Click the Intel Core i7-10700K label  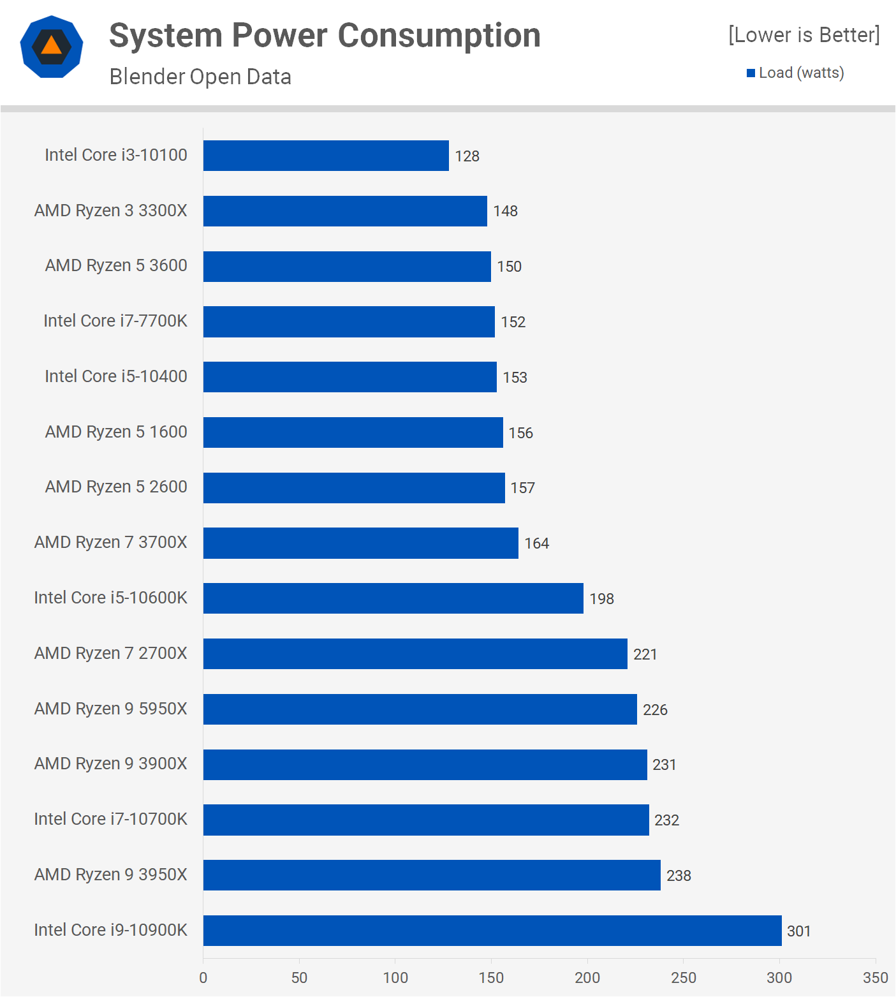click(x=111, y=819)
